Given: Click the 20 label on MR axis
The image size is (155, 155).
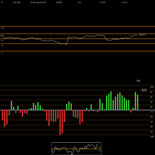Looking at the screenshot, I should click(x=151, y=107).
